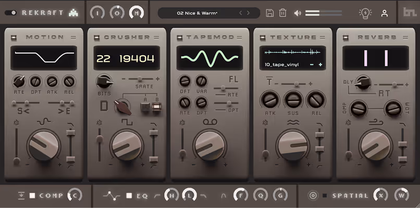
Task: Click the Reverb randomize icon
Action: click(349, 122)
